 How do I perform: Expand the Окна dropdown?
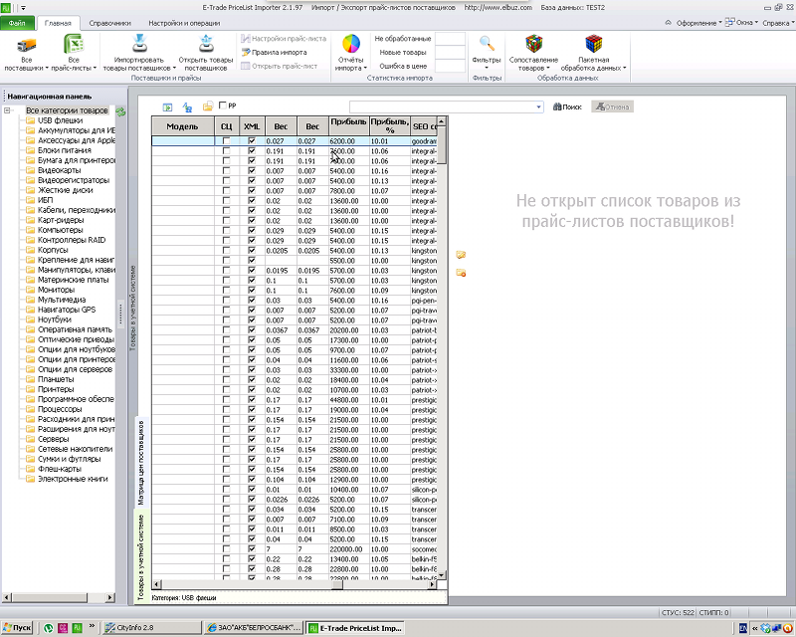tap(756, 22)
